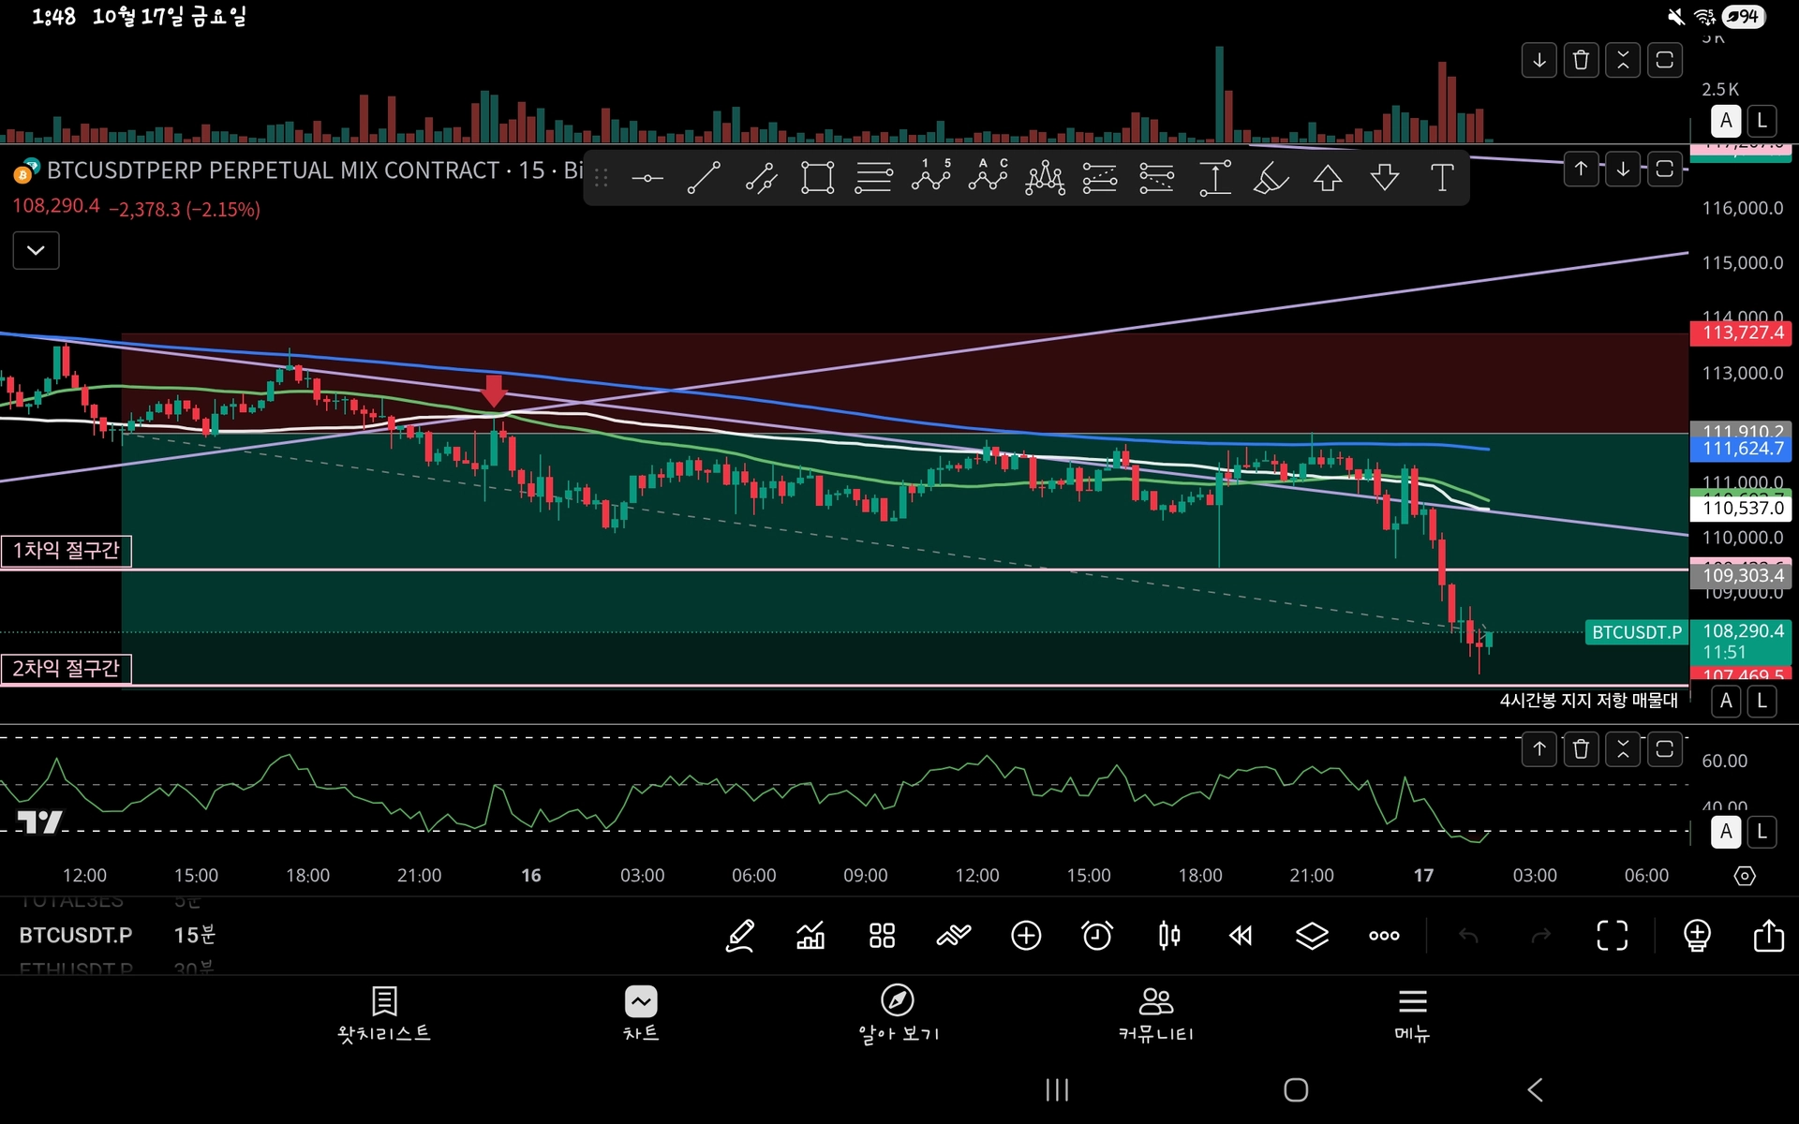Viewport: 1799px width, 1124px height.
Task: Open indicators chart icon in bottom toolbar
Action: pos(810,935)
